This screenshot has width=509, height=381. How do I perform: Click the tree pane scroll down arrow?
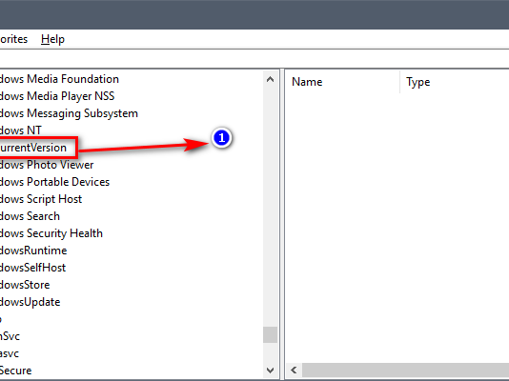point(270,370)
